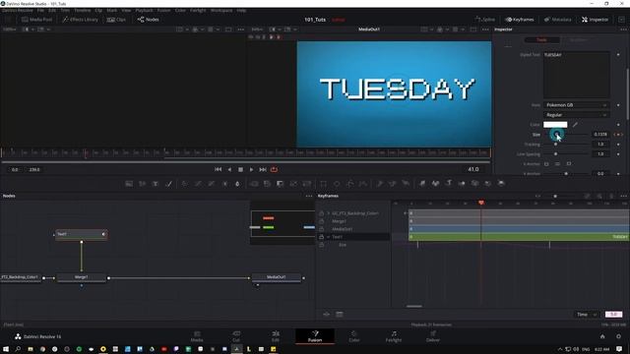Add a Renderer 3D node from the toolbar
This screenshot has width=630, height=354.
501,184
